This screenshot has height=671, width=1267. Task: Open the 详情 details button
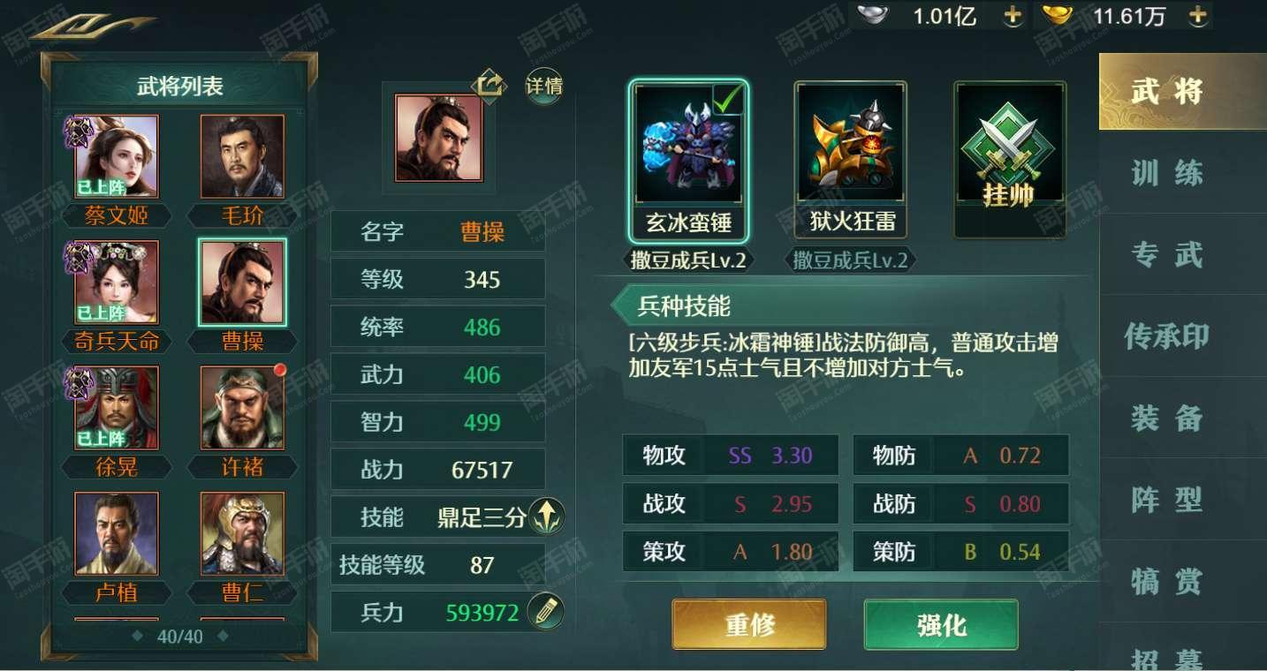(x=543, y=86)
